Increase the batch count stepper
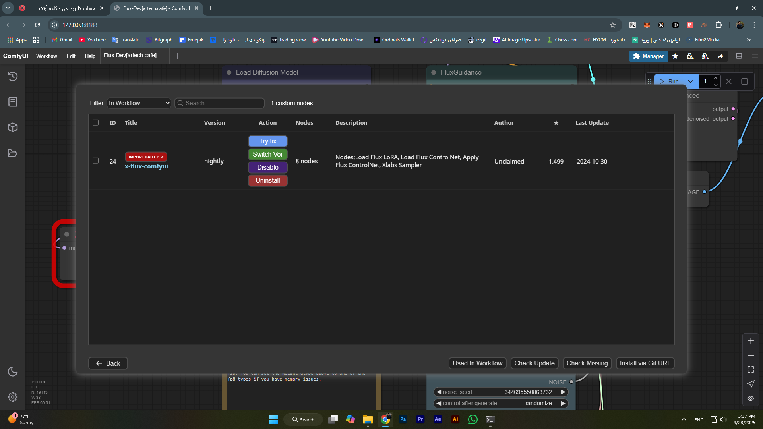Image resolution: width=763 pixels, height=429 pixels. [x=716, y=78]
